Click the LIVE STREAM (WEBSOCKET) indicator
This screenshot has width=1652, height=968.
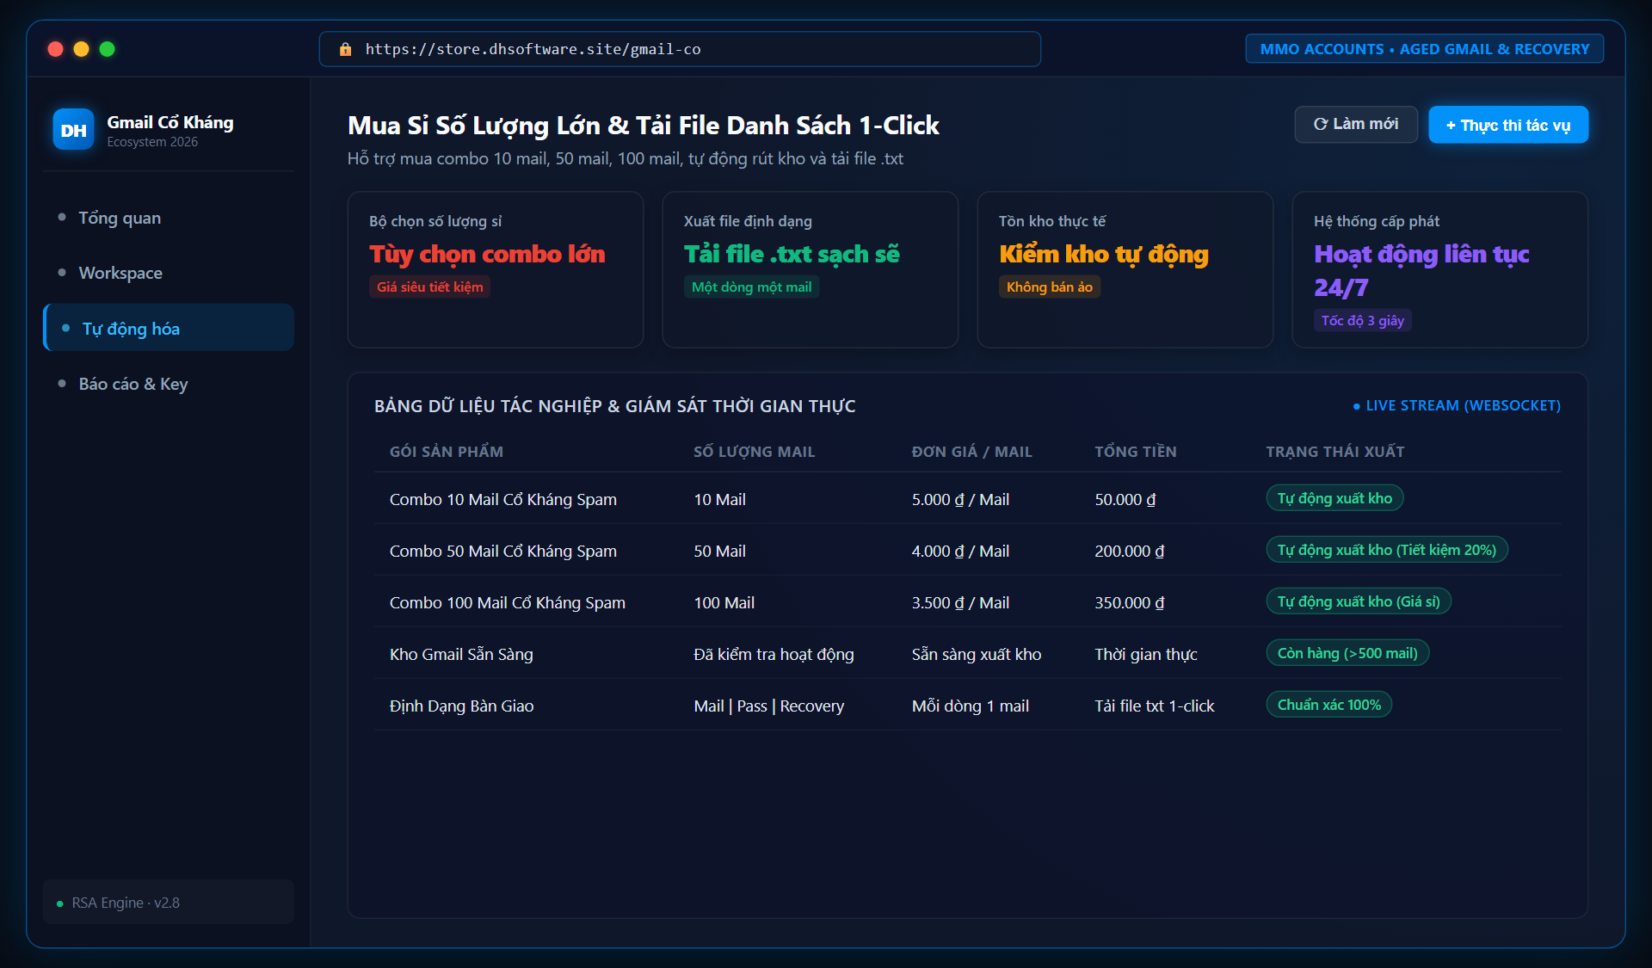point(1457,405)
